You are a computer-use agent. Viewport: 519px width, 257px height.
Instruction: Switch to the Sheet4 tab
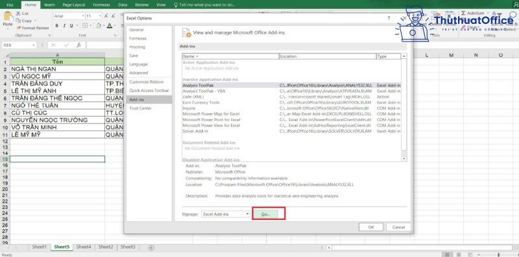pyautogui.click(x=84, y=247)
